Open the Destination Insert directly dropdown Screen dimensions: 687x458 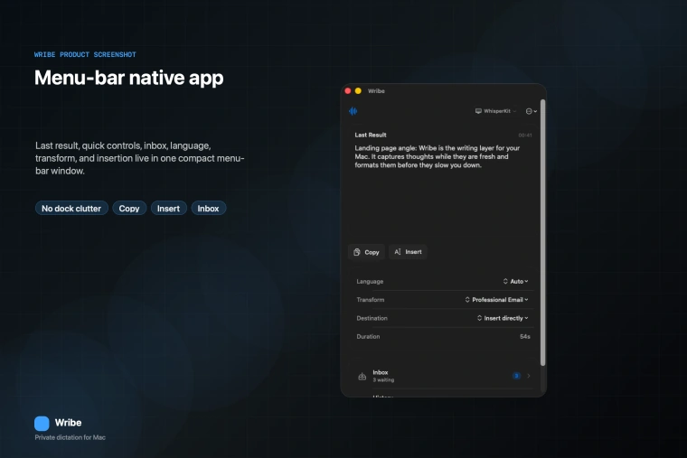tap(503, 318)
